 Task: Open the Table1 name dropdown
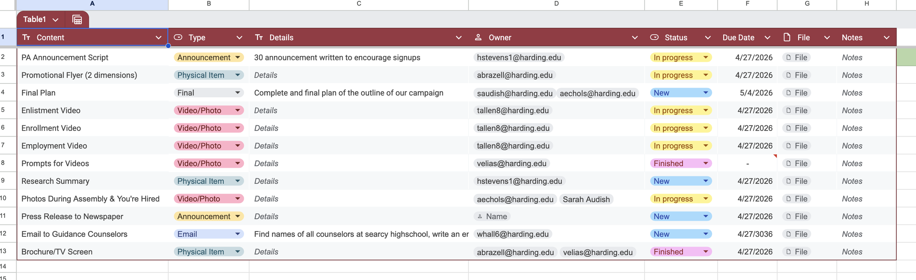point(55,20)
